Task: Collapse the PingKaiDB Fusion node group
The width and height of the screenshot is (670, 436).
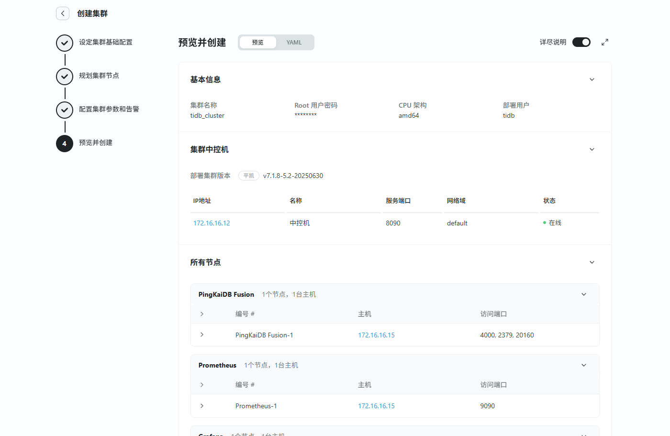Action: [x=584, y=294]
